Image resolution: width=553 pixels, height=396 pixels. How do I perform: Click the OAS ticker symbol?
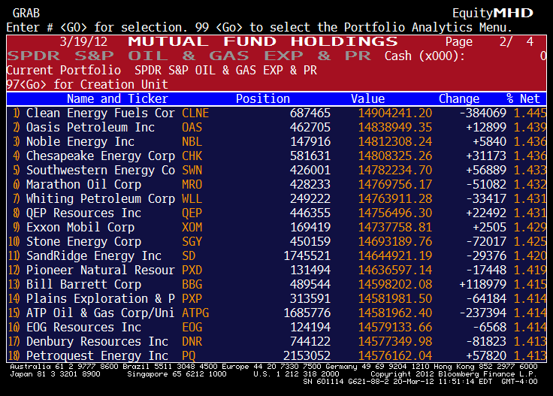point(192,127)
